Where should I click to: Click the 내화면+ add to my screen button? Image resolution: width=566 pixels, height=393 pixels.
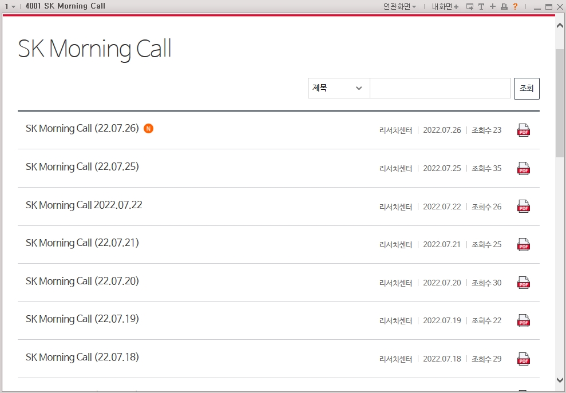(445, 6)
